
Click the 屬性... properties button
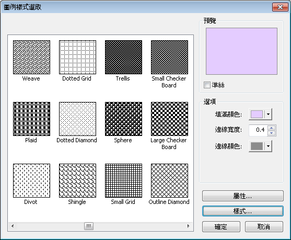(x=243, y=196)
